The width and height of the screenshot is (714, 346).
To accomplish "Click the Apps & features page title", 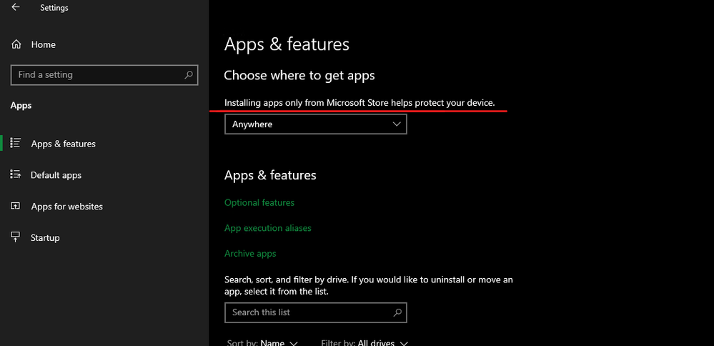I will [x=287, y=44].
